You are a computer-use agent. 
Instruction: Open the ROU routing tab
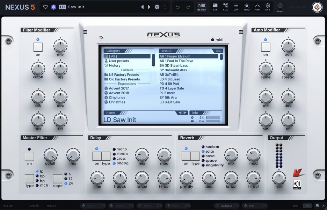click(x=225, y=7)
